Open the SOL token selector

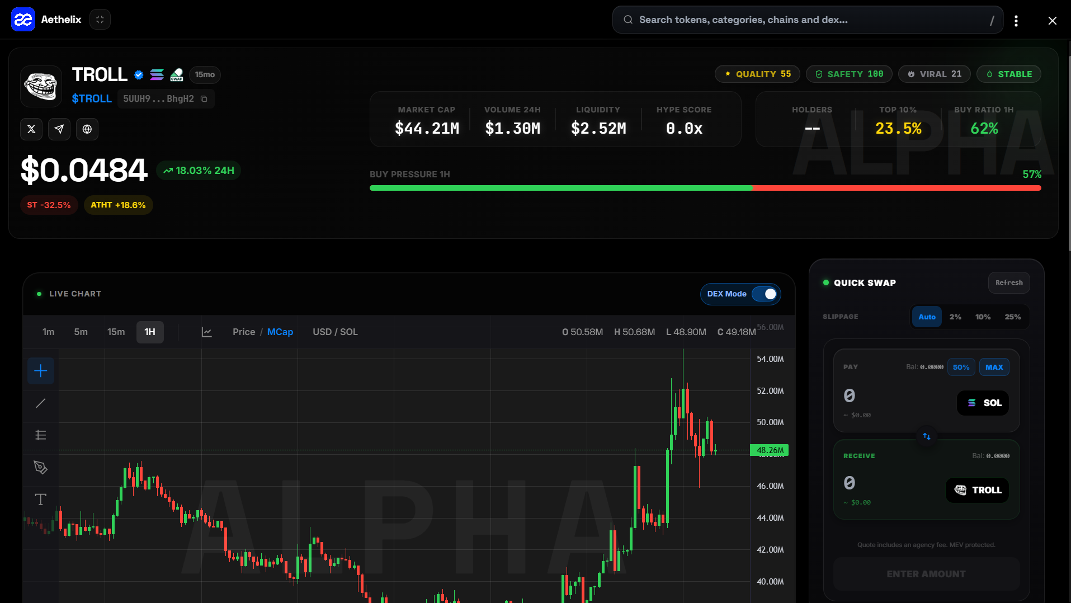983,403
